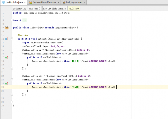
Task: Close the AndroidManifest.xml tab
Action: (x=58, y=3)
